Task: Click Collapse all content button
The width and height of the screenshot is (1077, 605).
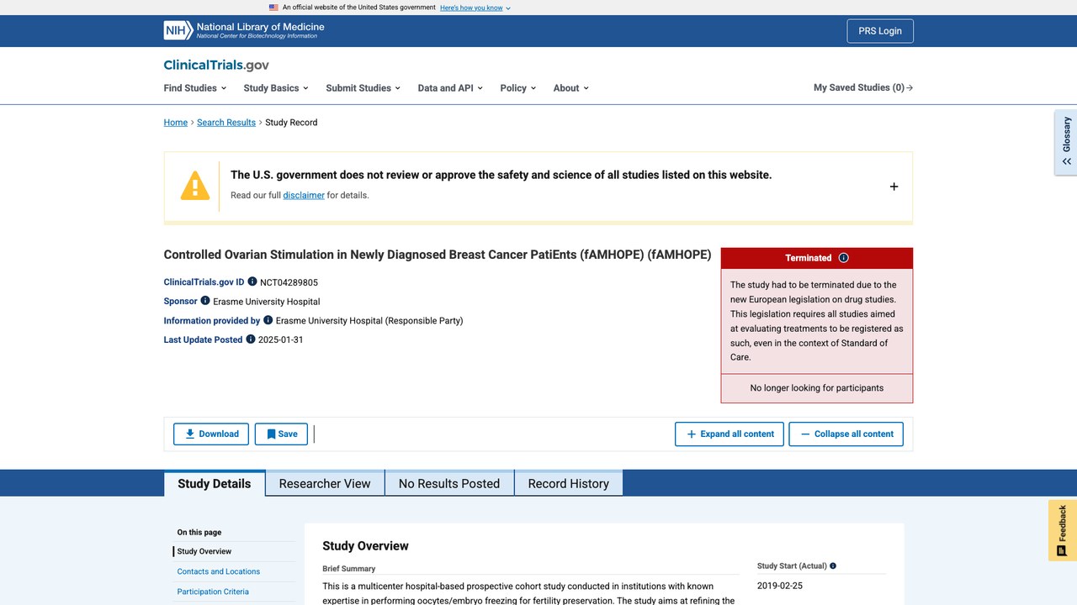Action: [x=846, y=434]
